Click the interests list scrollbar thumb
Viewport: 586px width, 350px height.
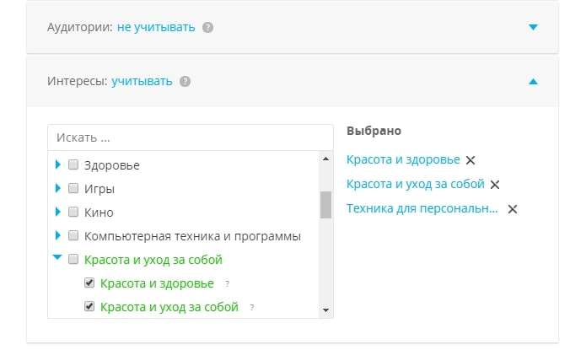325,204
